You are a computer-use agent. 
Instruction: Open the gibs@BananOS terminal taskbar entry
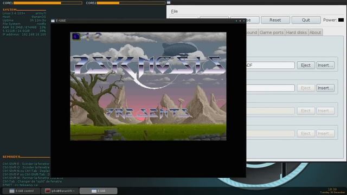click(60, 191)
